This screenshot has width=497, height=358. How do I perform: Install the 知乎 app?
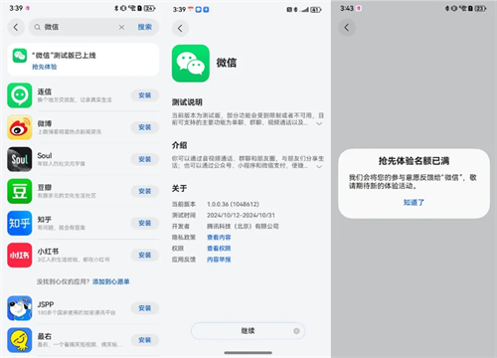tap(145, 223)
